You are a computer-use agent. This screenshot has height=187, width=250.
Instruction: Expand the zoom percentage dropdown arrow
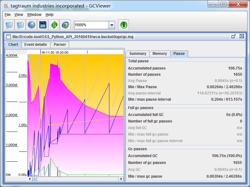pyautogui.click(x=112, y=25)
